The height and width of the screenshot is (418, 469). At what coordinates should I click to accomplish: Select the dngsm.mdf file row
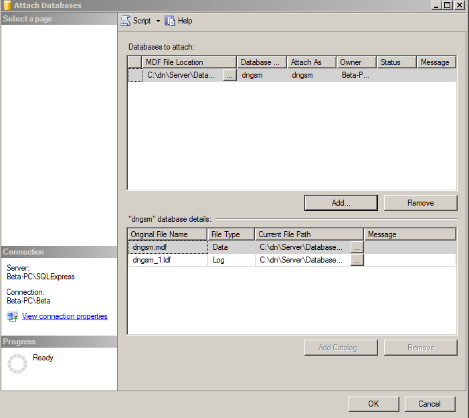coord(292,247)
